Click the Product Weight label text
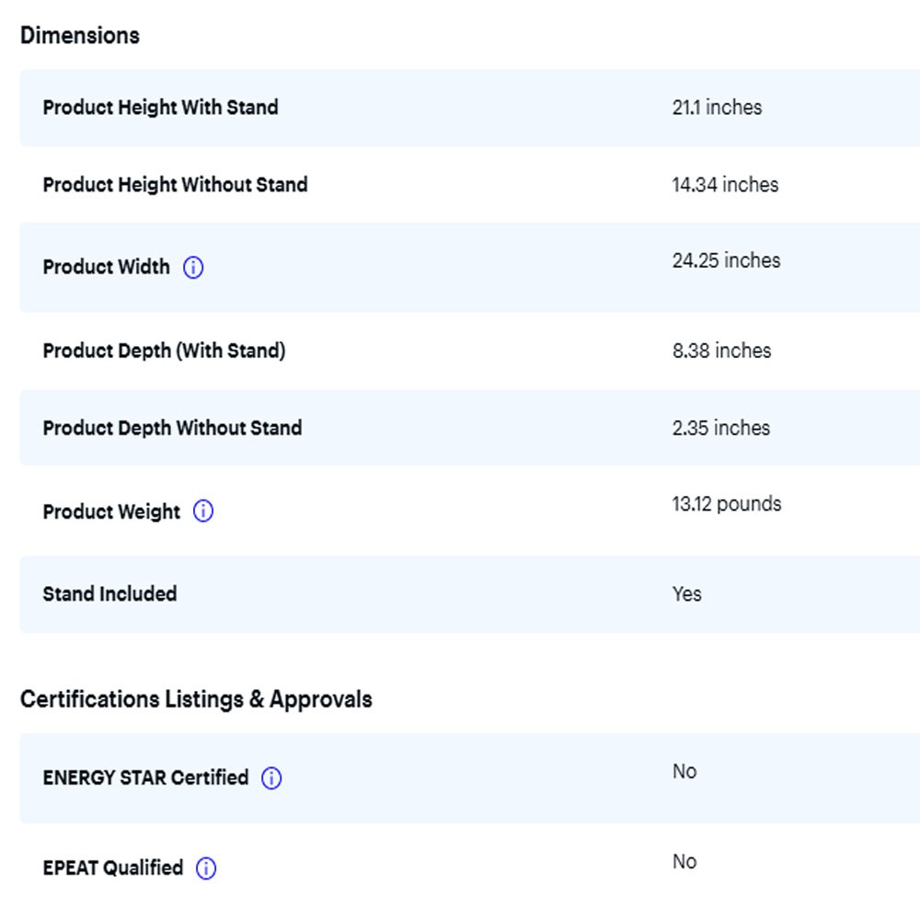 (111, 512)
